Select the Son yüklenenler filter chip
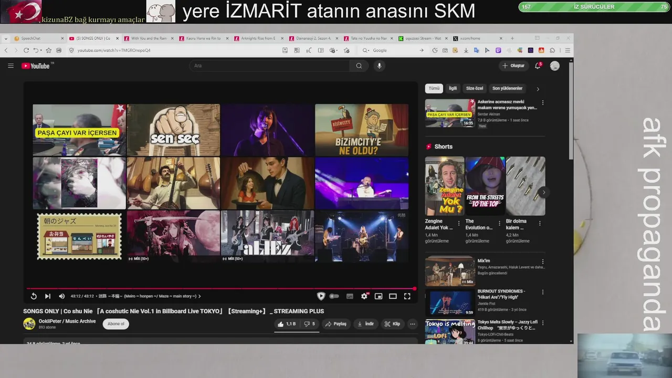This screenshot has height=378, width=672. (507, 88)
